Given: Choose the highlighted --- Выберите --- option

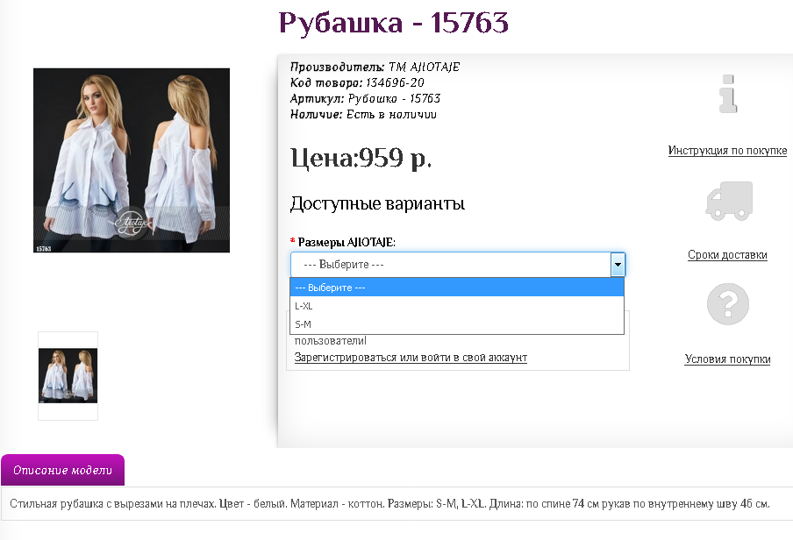Looking at the screenshot, I should (456, 288).
